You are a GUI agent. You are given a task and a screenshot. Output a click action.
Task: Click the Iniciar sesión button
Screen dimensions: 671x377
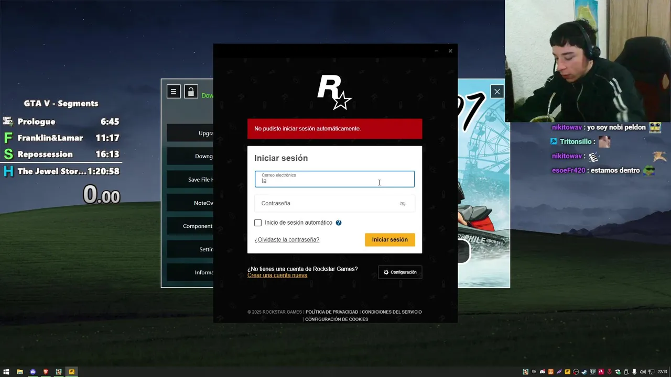pos(390,240)
